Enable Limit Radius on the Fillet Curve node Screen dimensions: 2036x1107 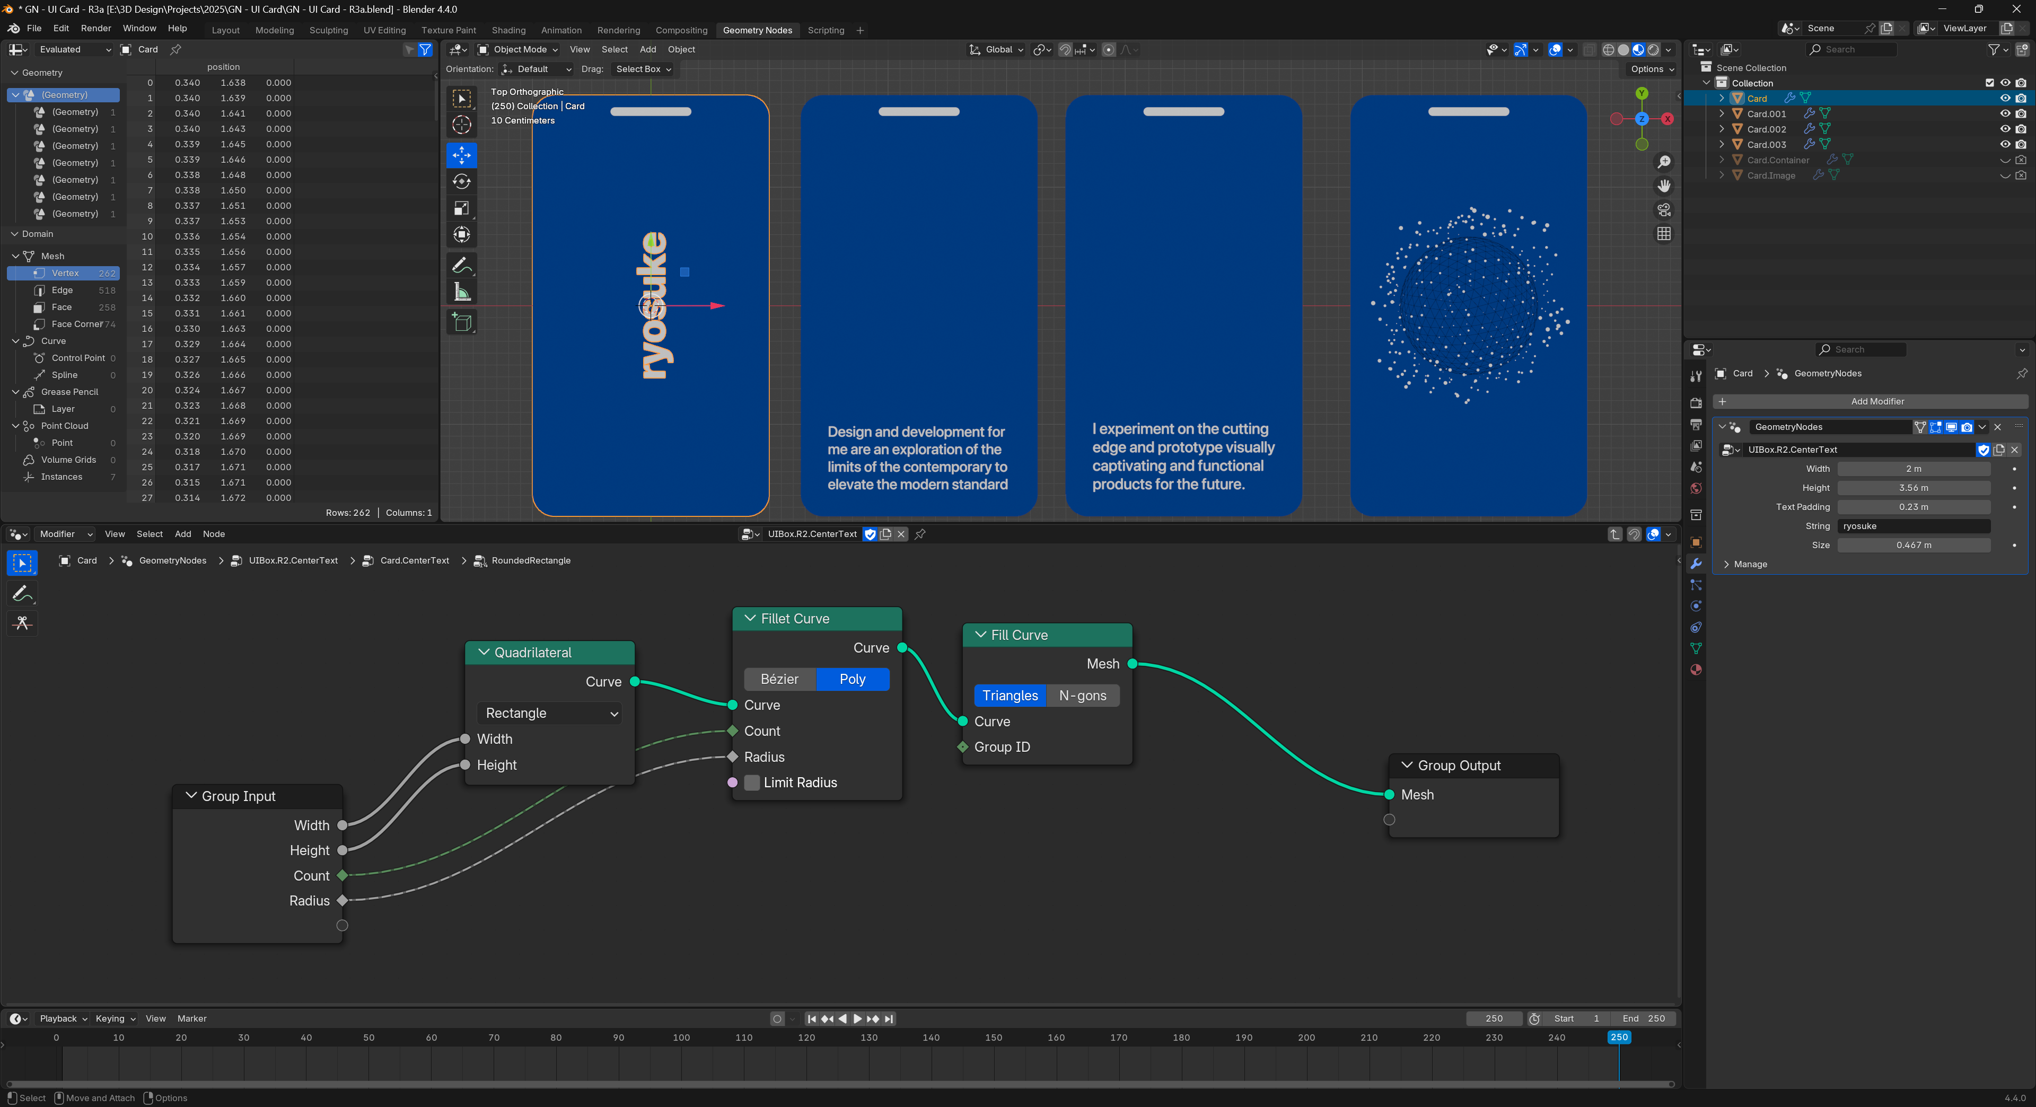752,782
